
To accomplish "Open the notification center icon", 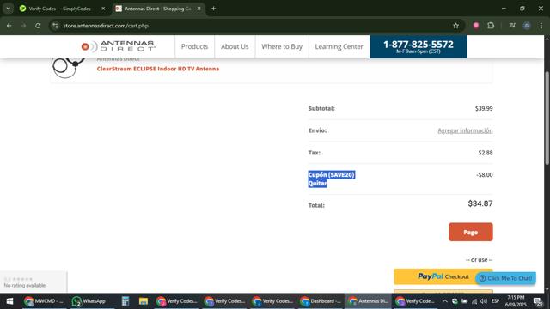I will (538, 301).
